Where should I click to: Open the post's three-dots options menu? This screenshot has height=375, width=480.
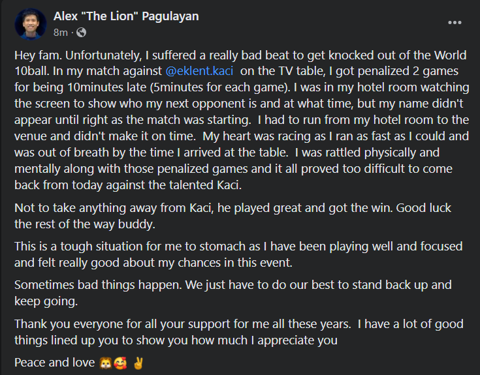[x=455, y=22]
